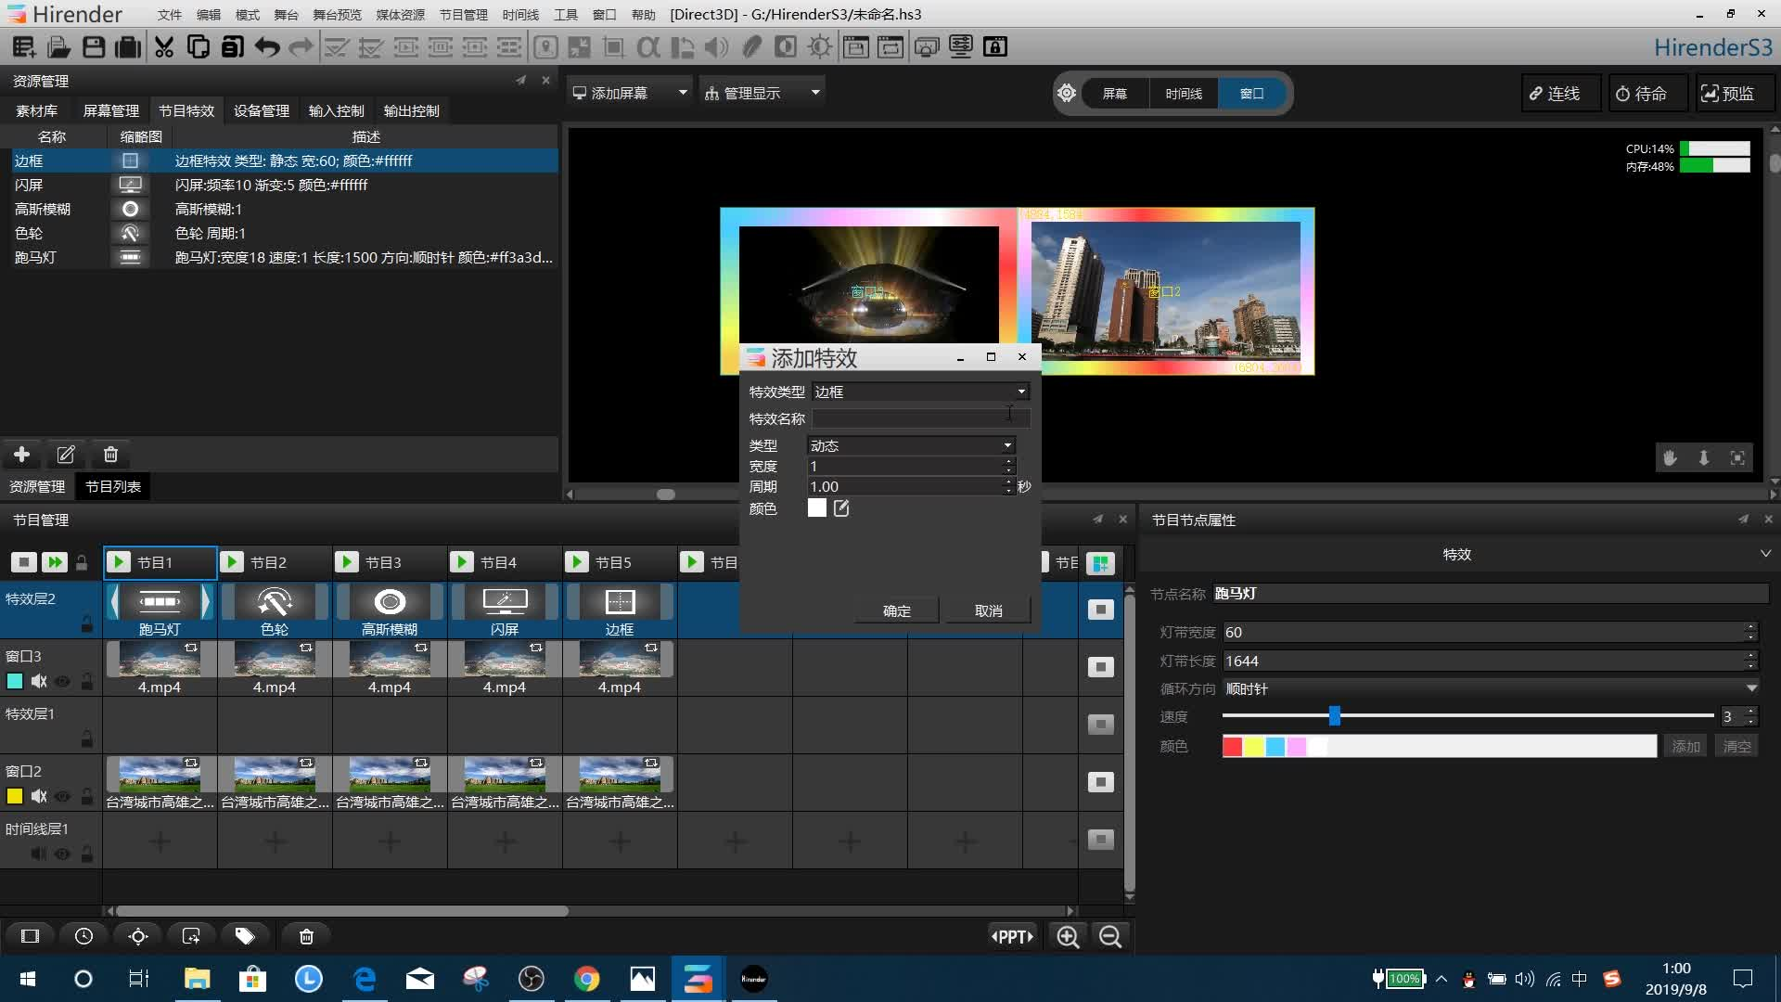Click the 确定 button in dialog

897,610
